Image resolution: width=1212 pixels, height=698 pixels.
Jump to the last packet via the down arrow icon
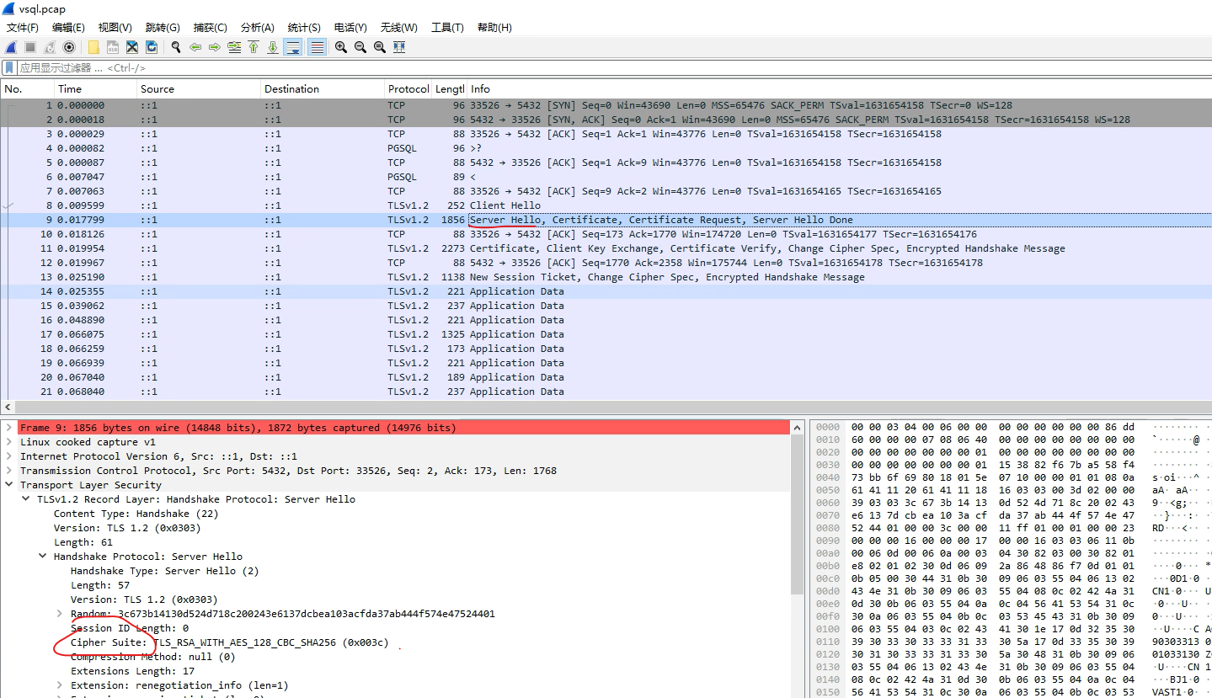(273, 47)
